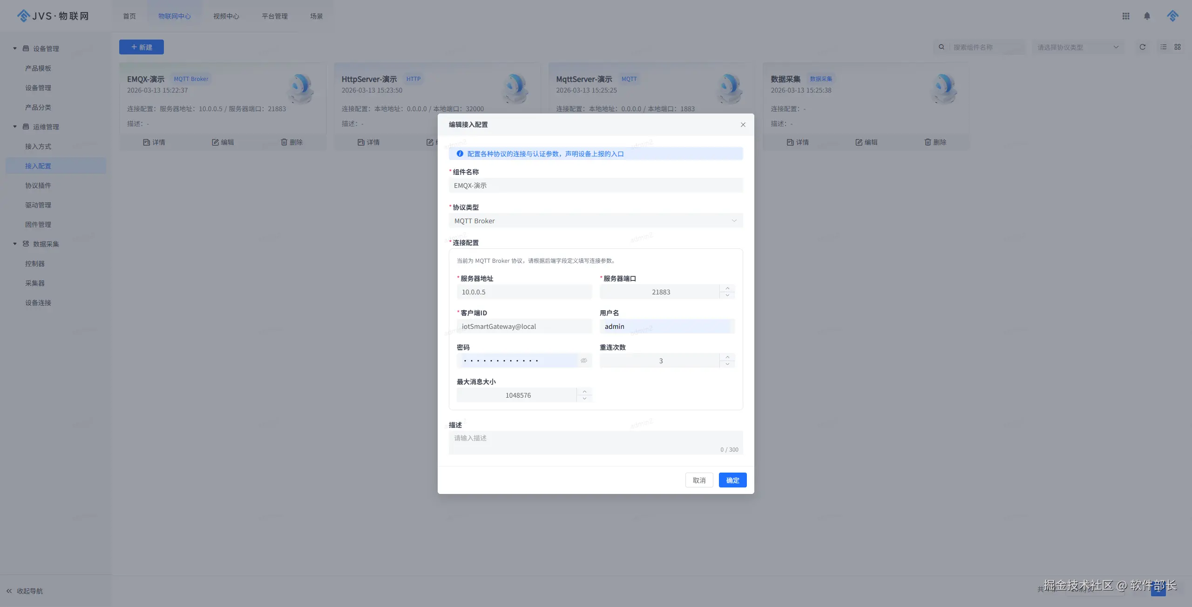Screen dimensions: 1192x607
Task: Open the MQTT Broker protocol type dropdown
Action: pos(596,221)
